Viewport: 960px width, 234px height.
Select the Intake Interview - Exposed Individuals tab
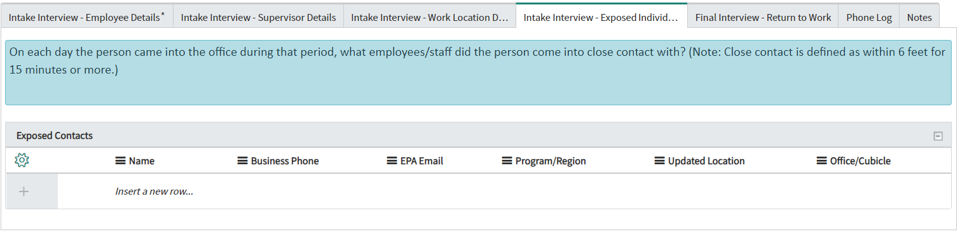point(601,17)
